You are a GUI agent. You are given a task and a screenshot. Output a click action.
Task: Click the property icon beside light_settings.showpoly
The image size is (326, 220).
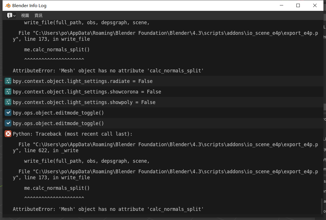(8, 102)
